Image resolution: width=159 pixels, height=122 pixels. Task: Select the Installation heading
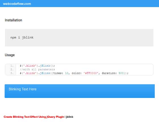coord(13,20)
